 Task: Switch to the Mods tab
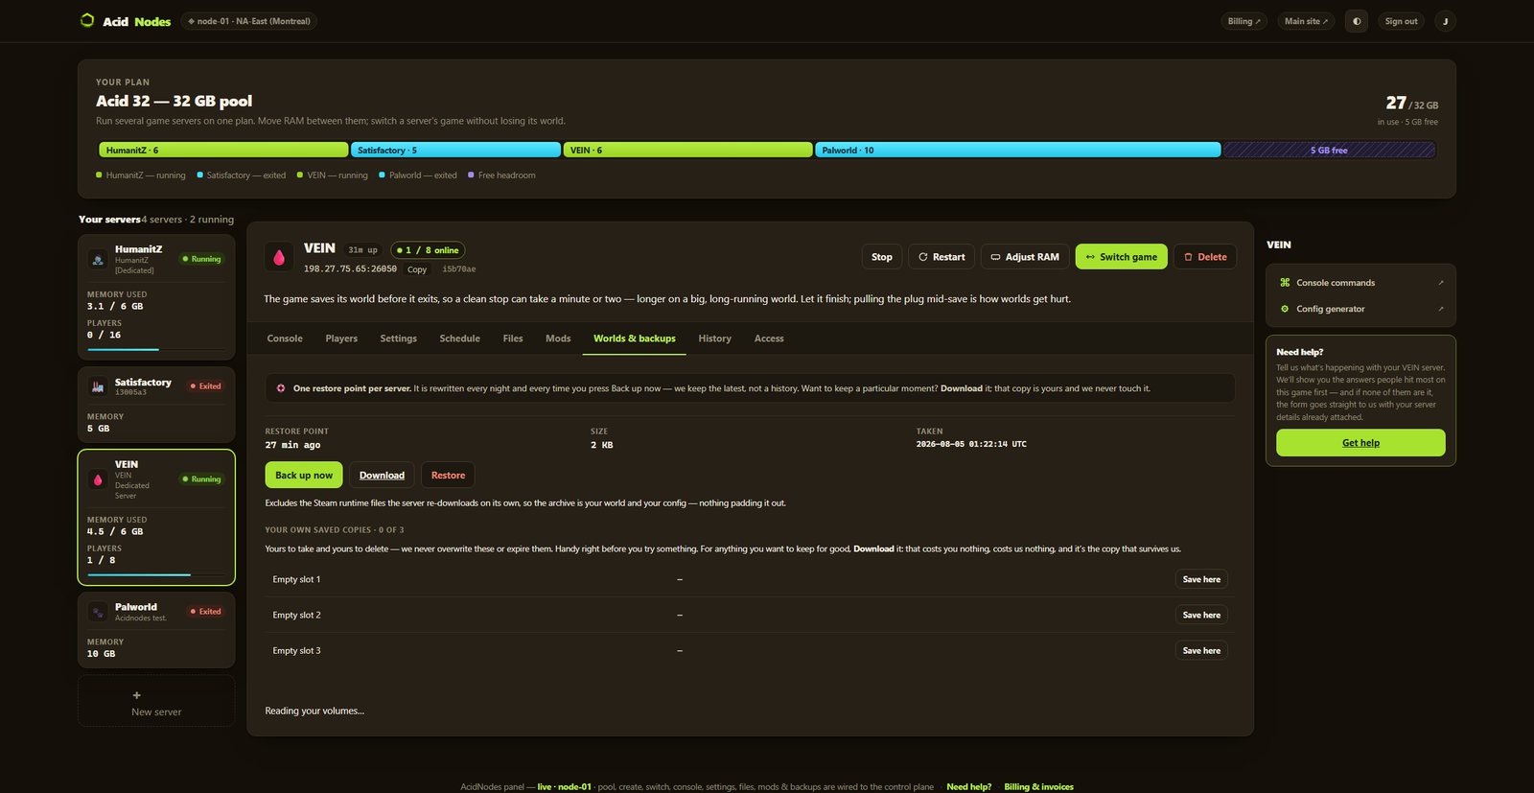click(558, 338)
